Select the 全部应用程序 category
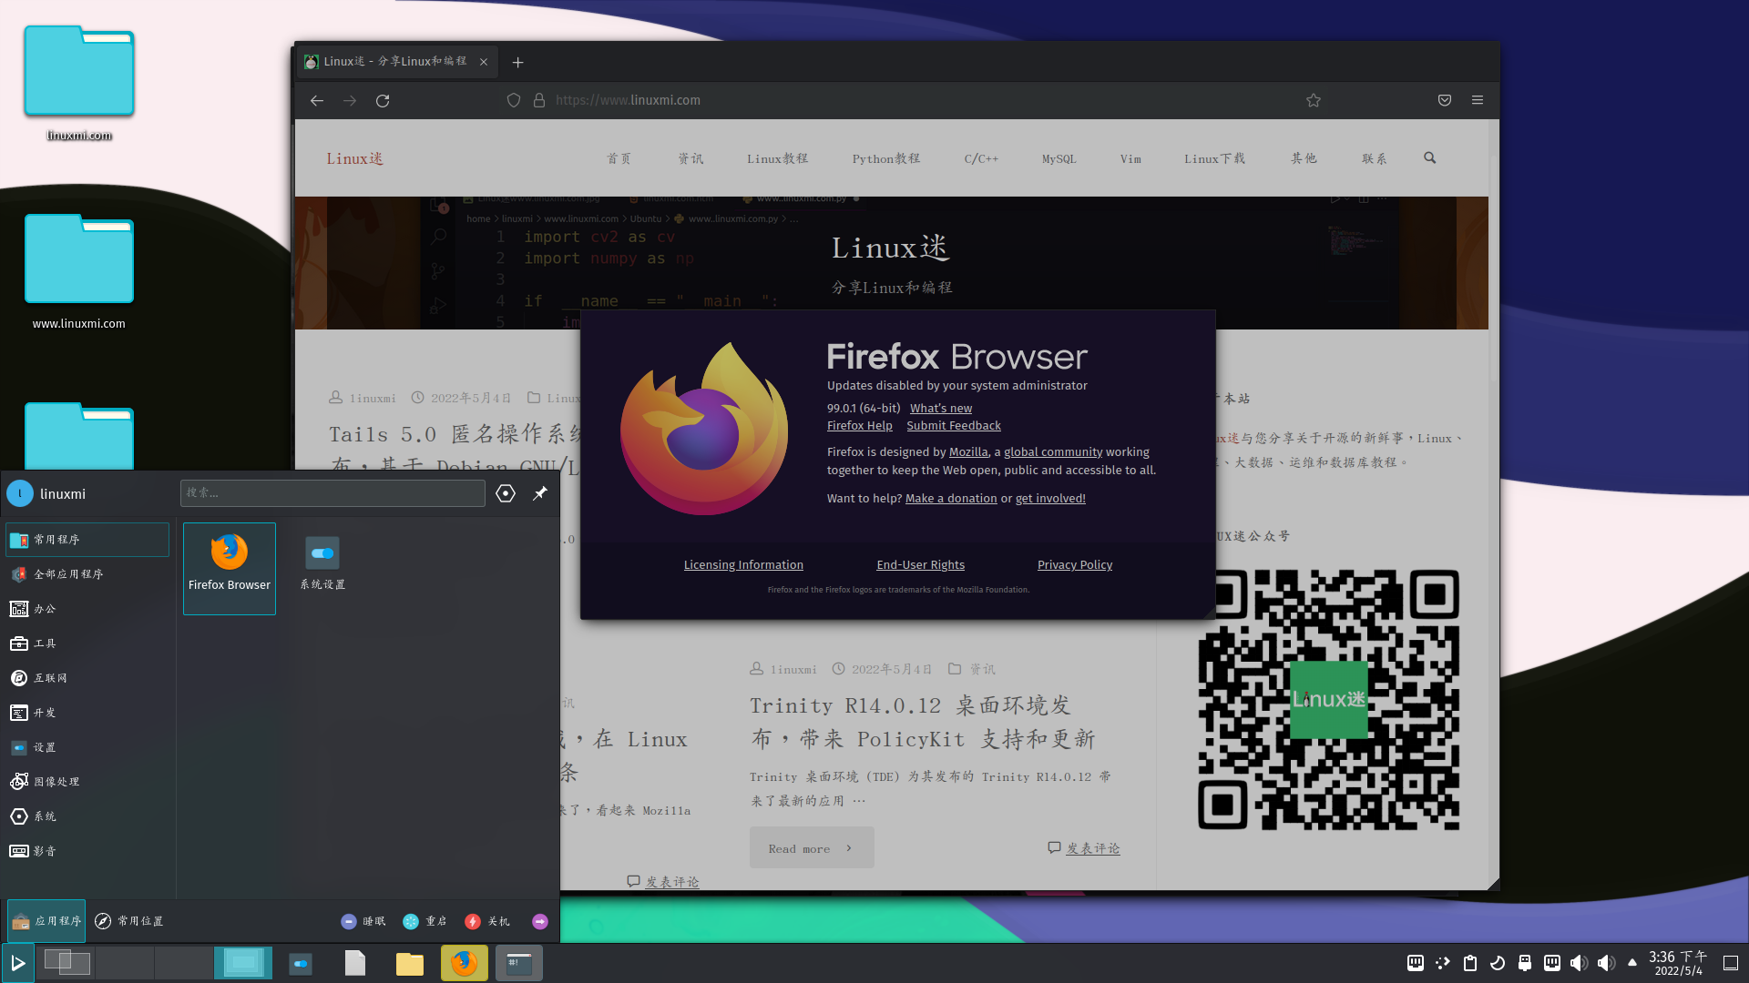 87,574
